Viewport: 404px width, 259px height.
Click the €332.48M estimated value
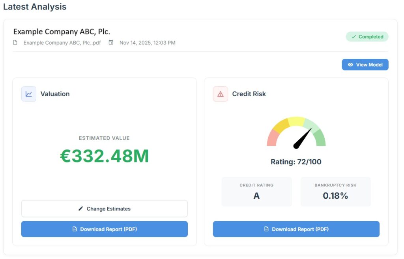click(x=105, y=157)
